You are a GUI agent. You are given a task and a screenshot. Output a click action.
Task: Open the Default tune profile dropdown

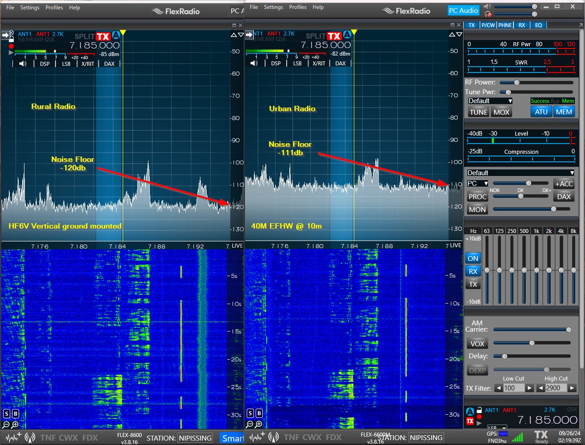pos(490,101)
